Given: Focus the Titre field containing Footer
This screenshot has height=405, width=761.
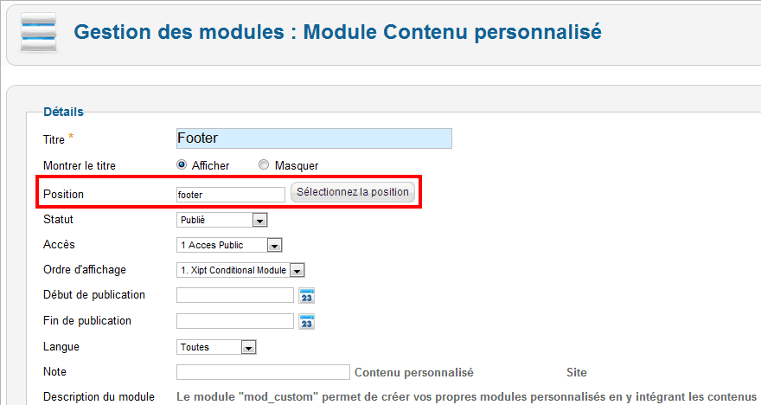Looking at the screenshot, I should (314, 138).
